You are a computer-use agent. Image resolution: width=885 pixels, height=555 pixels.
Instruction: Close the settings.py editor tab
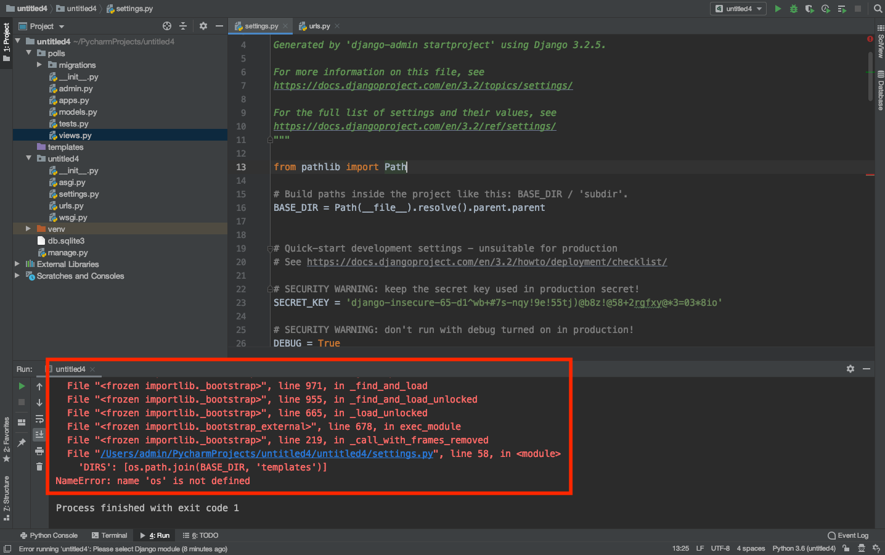tap(285, 26)
